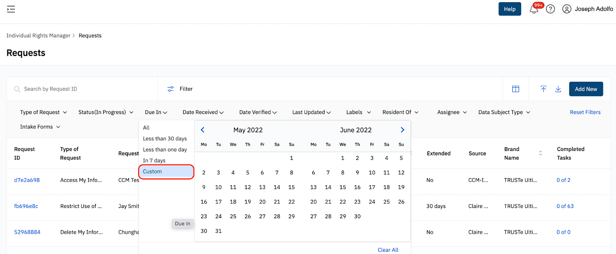Click June 2022 month title
Image resolution: width=616 pixels, height=254 pixels.
(x=356, y=130)
